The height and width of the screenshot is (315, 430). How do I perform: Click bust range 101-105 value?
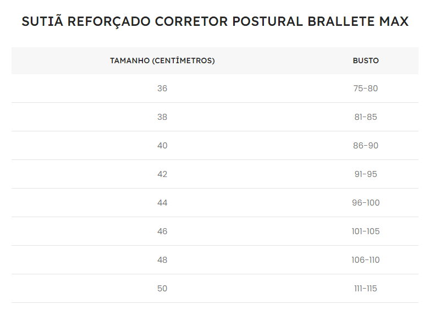coord(366,231)
